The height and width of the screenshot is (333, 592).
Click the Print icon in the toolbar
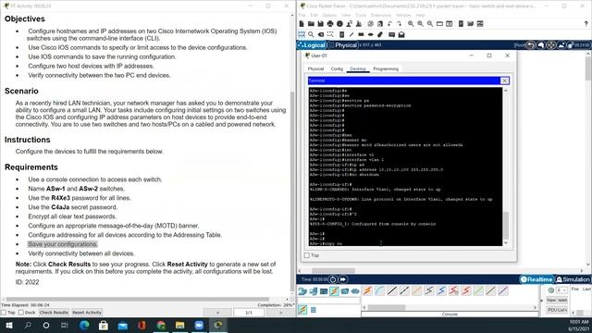(330, 24)
